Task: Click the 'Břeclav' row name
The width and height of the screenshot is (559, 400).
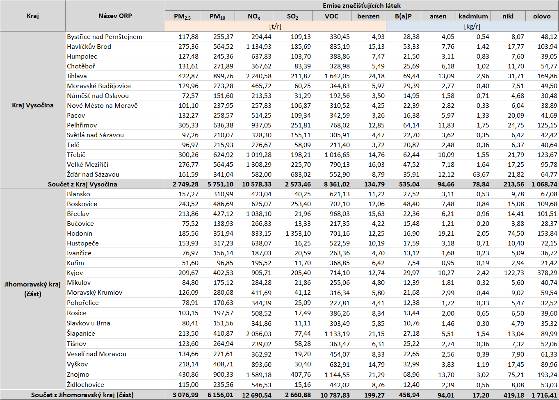Action: (78, 214)
